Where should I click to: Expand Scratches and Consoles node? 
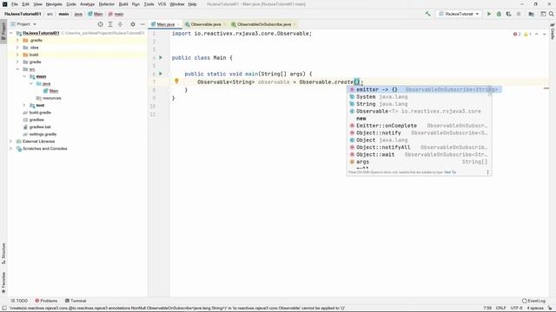point(11,148)
